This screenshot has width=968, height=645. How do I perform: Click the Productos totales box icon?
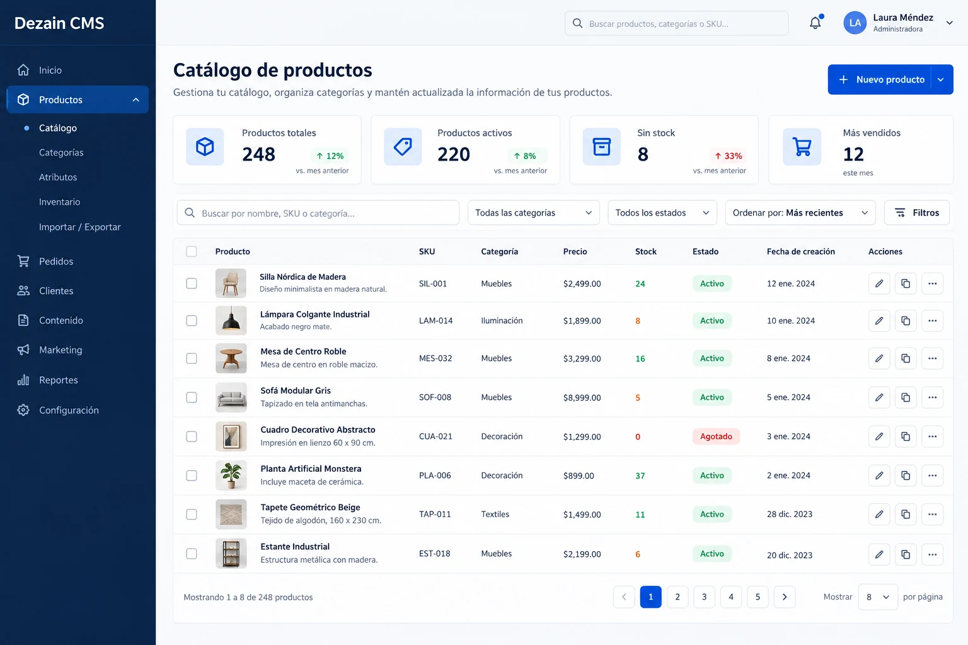click(205, 147)
